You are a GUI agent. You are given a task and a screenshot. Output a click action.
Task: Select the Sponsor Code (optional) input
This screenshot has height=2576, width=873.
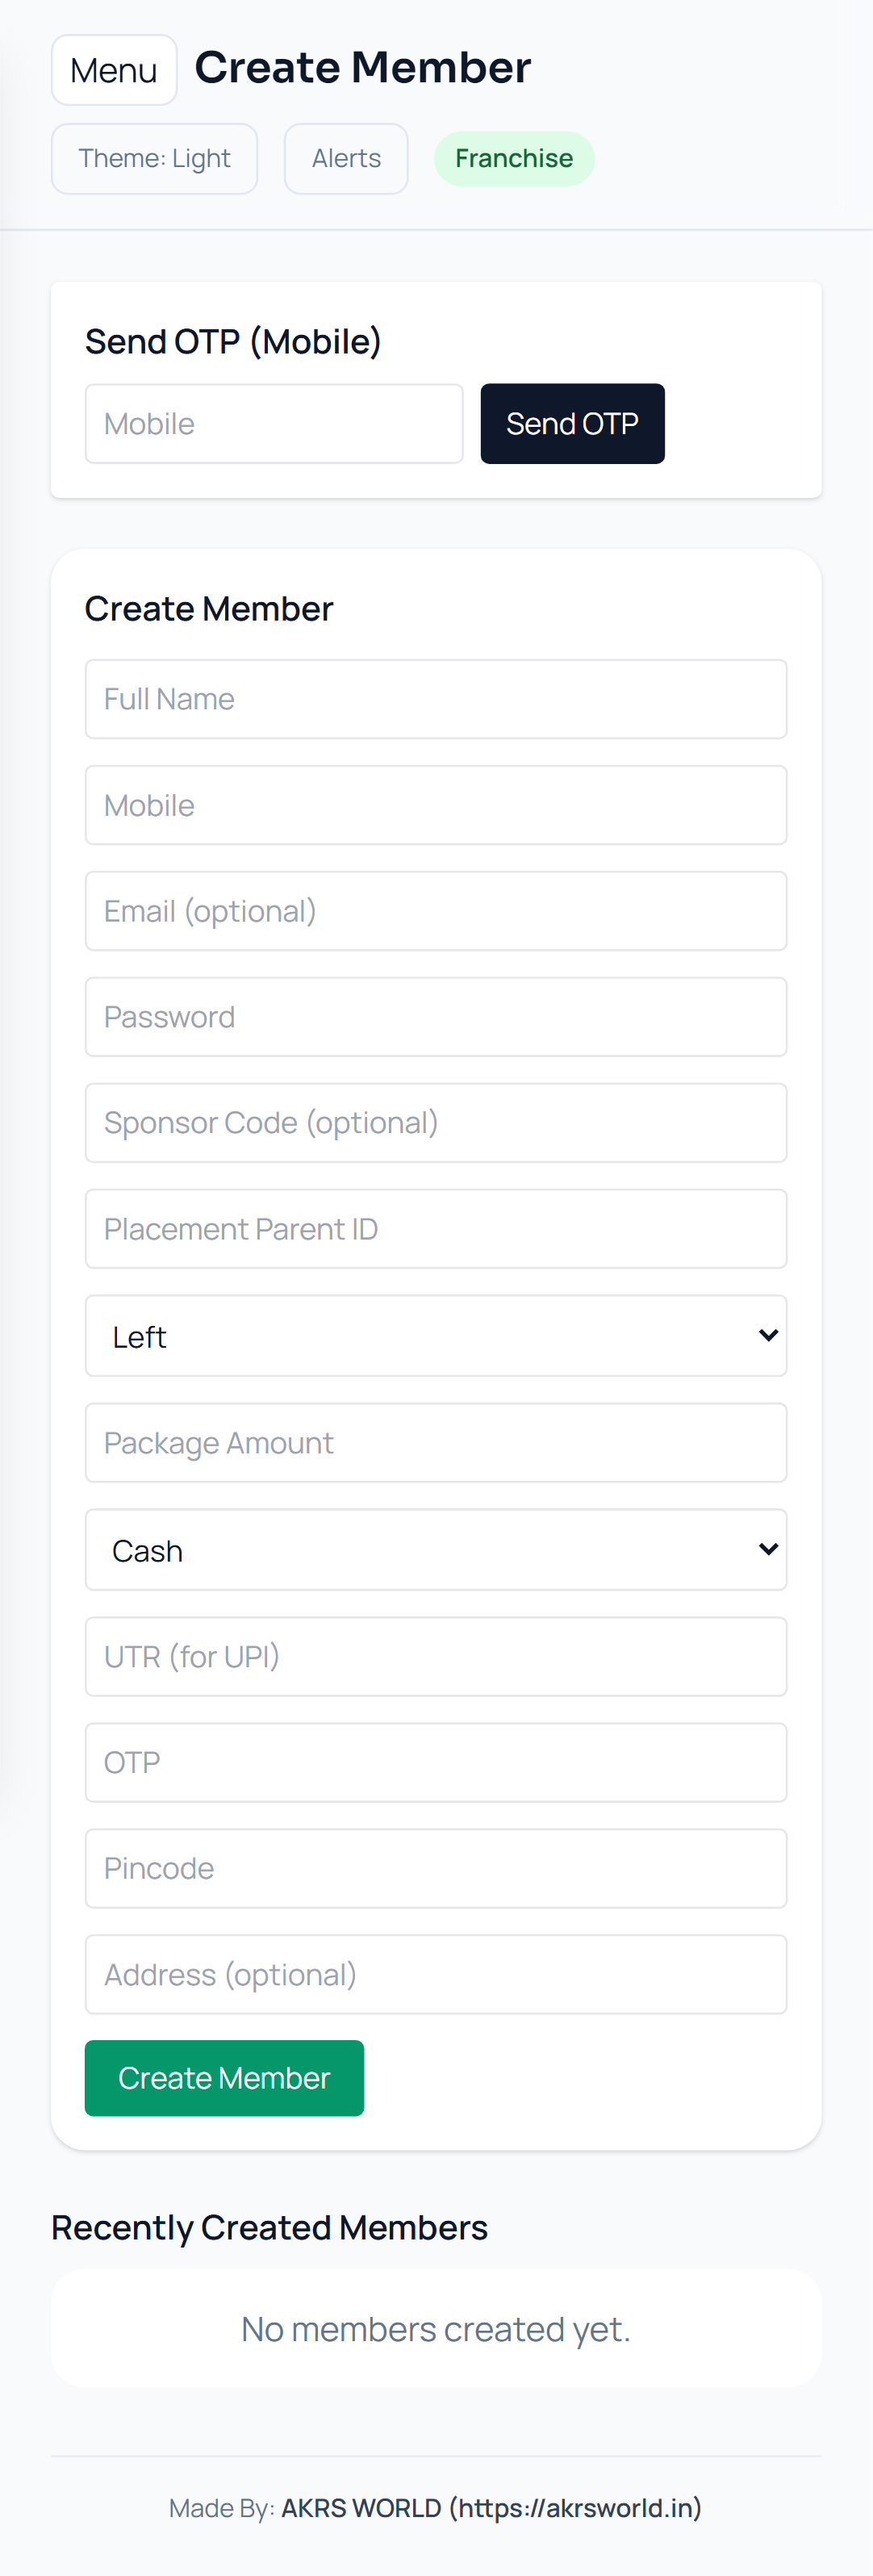[436, 1123]
